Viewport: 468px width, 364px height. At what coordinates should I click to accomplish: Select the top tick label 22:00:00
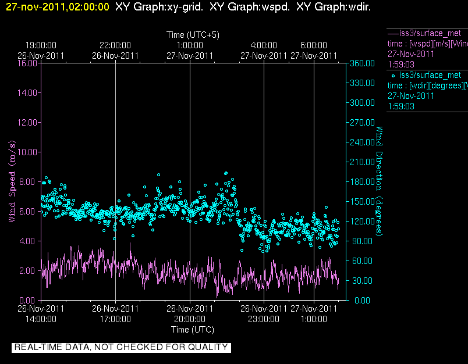(x=115, y=45)
